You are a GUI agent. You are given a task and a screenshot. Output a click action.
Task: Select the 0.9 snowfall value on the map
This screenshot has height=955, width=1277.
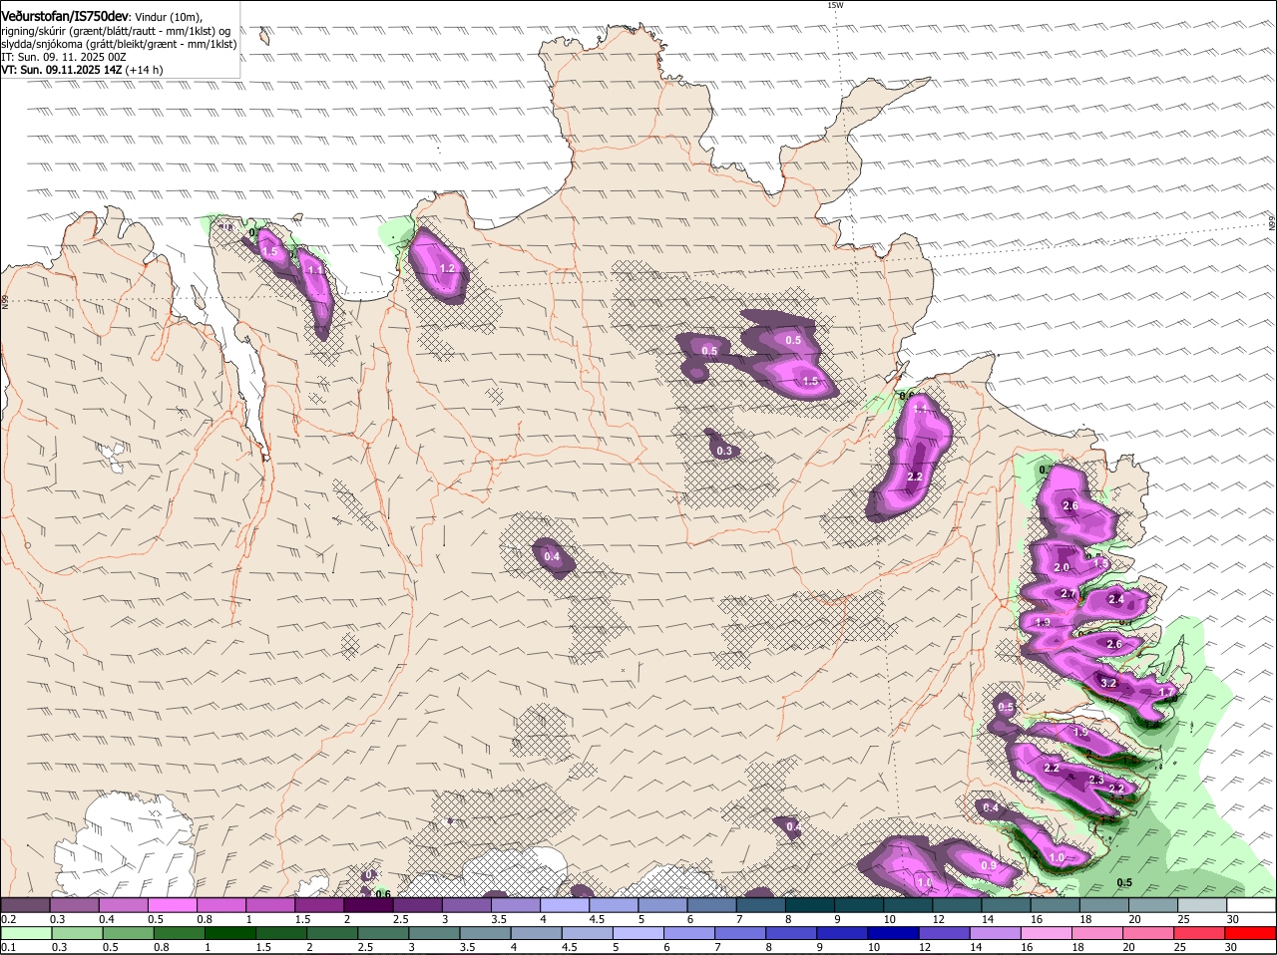988,865
